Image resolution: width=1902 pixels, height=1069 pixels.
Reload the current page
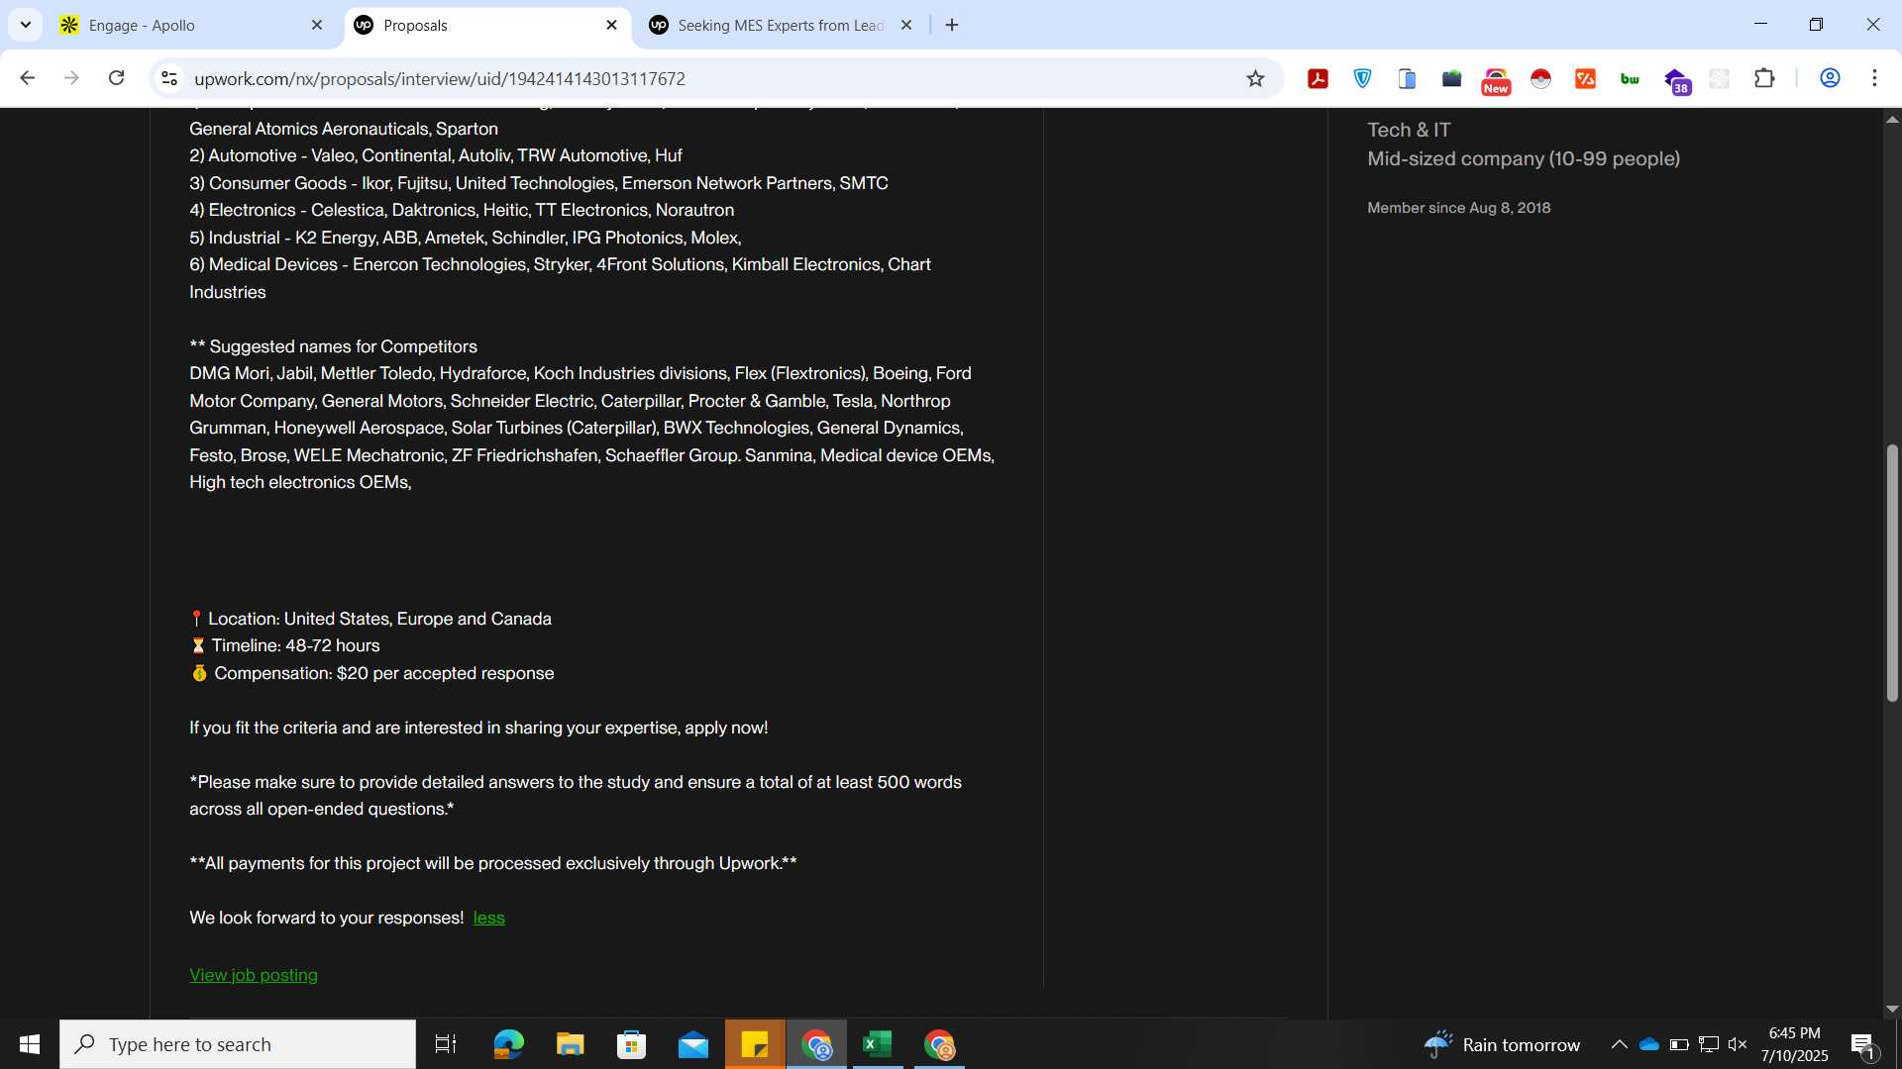click(116, 78)
